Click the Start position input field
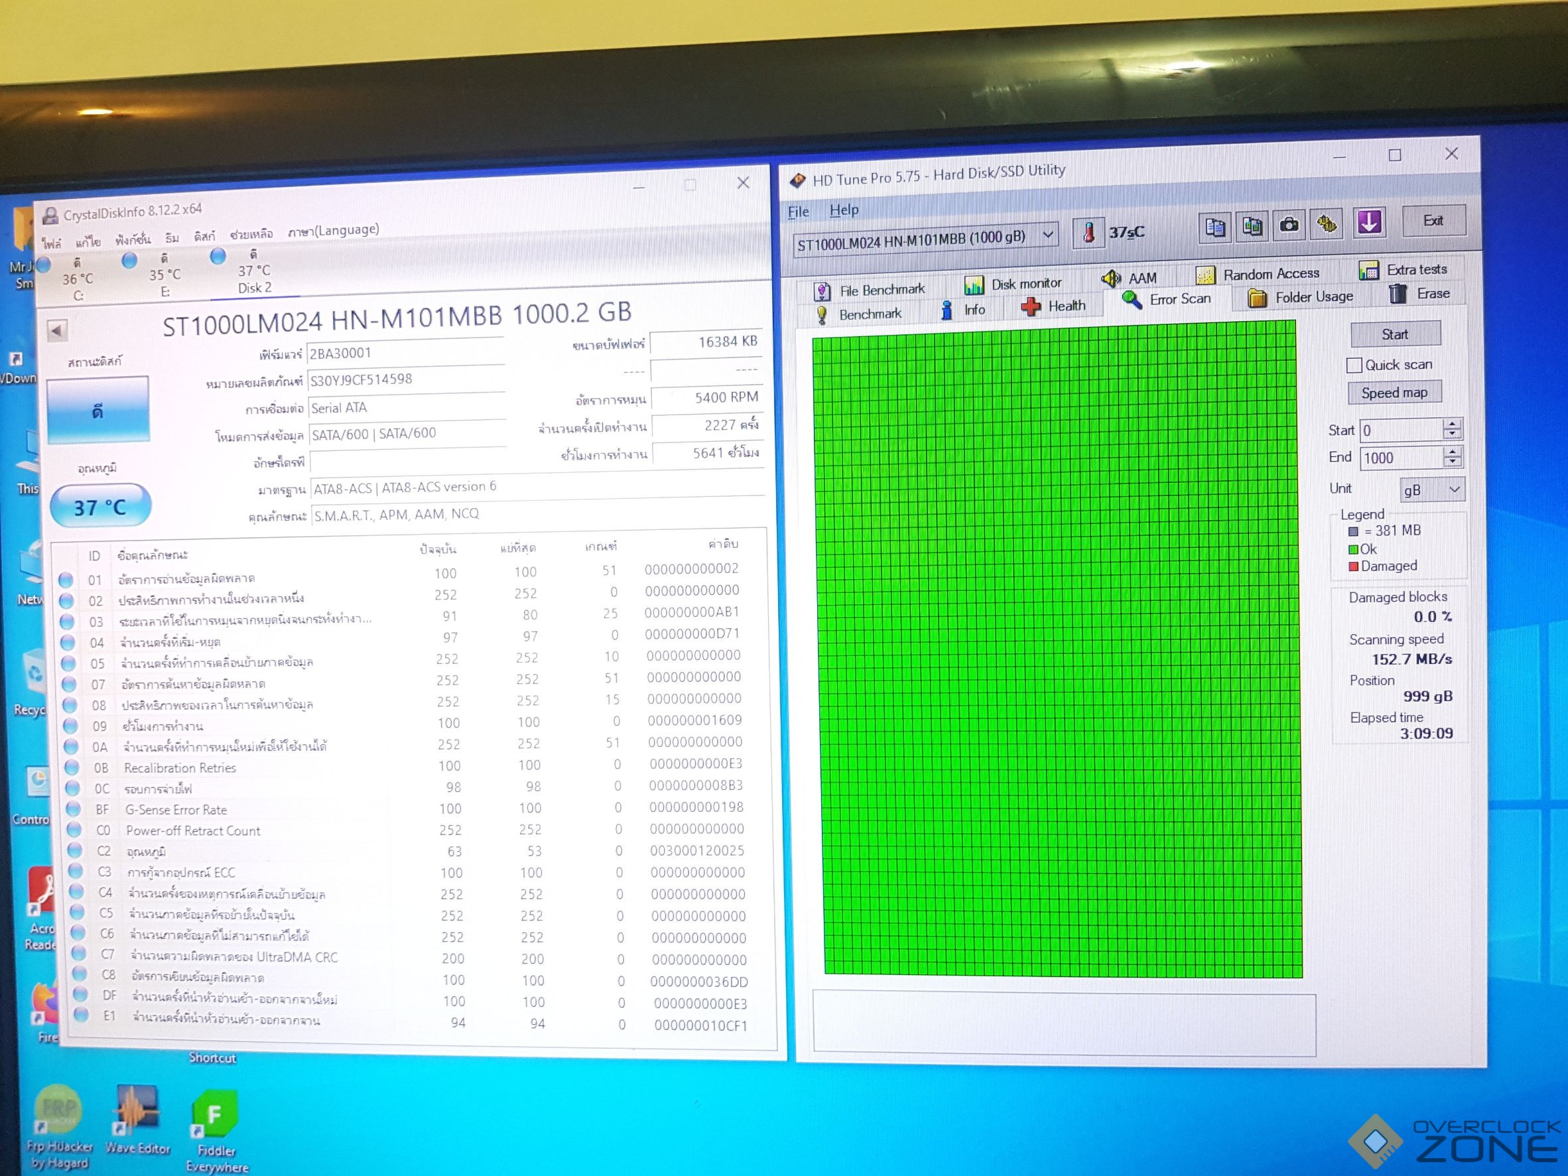 point(1400,430)
